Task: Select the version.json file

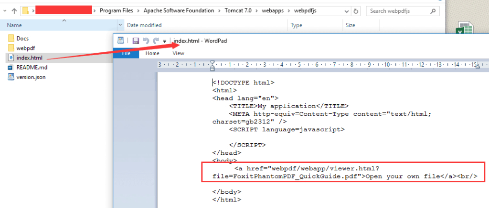Action: tap(31, 77)
